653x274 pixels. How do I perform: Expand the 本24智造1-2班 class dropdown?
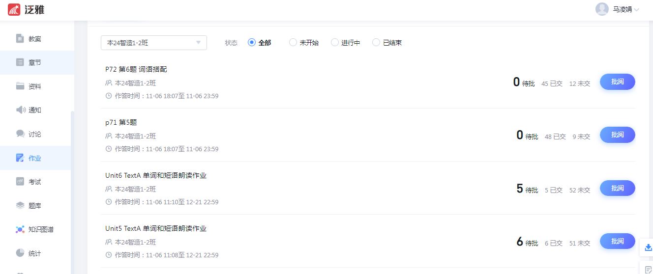[x=153, y=43]
